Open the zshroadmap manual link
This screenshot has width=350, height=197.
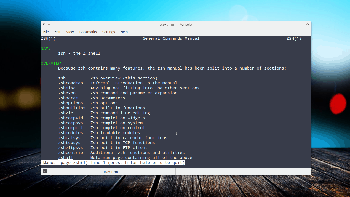(x=71, y=83)
